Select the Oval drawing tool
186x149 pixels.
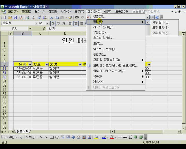click(x=57, y=137)
